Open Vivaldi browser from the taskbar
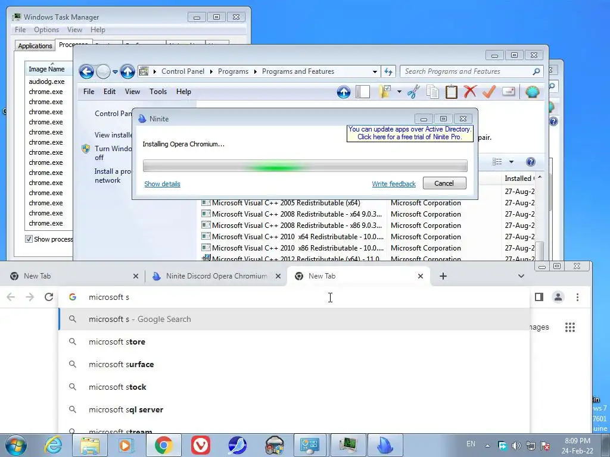This screenshot has height=457, width=610. 201,445
